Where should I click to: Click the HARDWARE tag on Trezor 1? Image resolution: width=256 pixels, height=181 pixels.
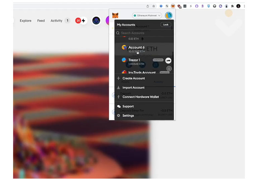click(158, 60)
